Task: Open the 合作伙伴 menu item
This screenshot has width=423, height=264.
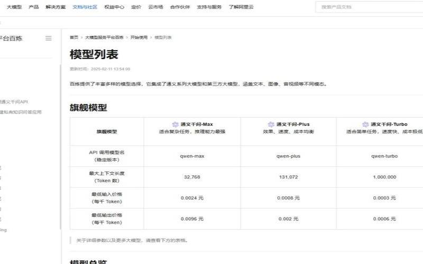Action: point(180,7)
